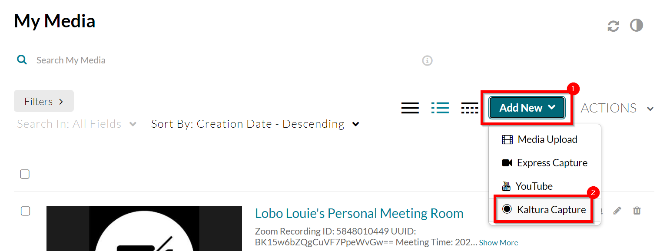Viewport: 660px width, 251px height.
Task: Click the search magnifier icon
Action: (22, 60)
